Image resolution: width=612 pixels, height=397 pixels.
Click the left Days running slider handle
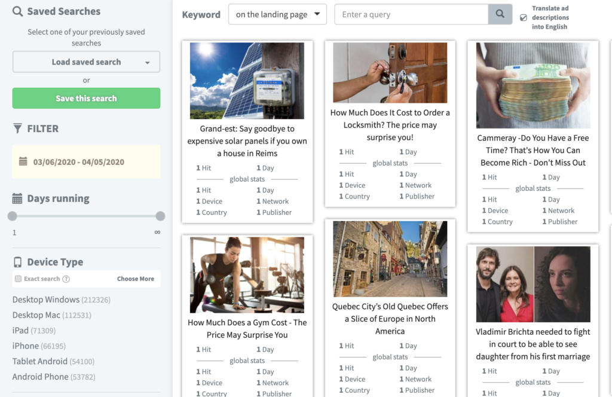coord(13,216)
